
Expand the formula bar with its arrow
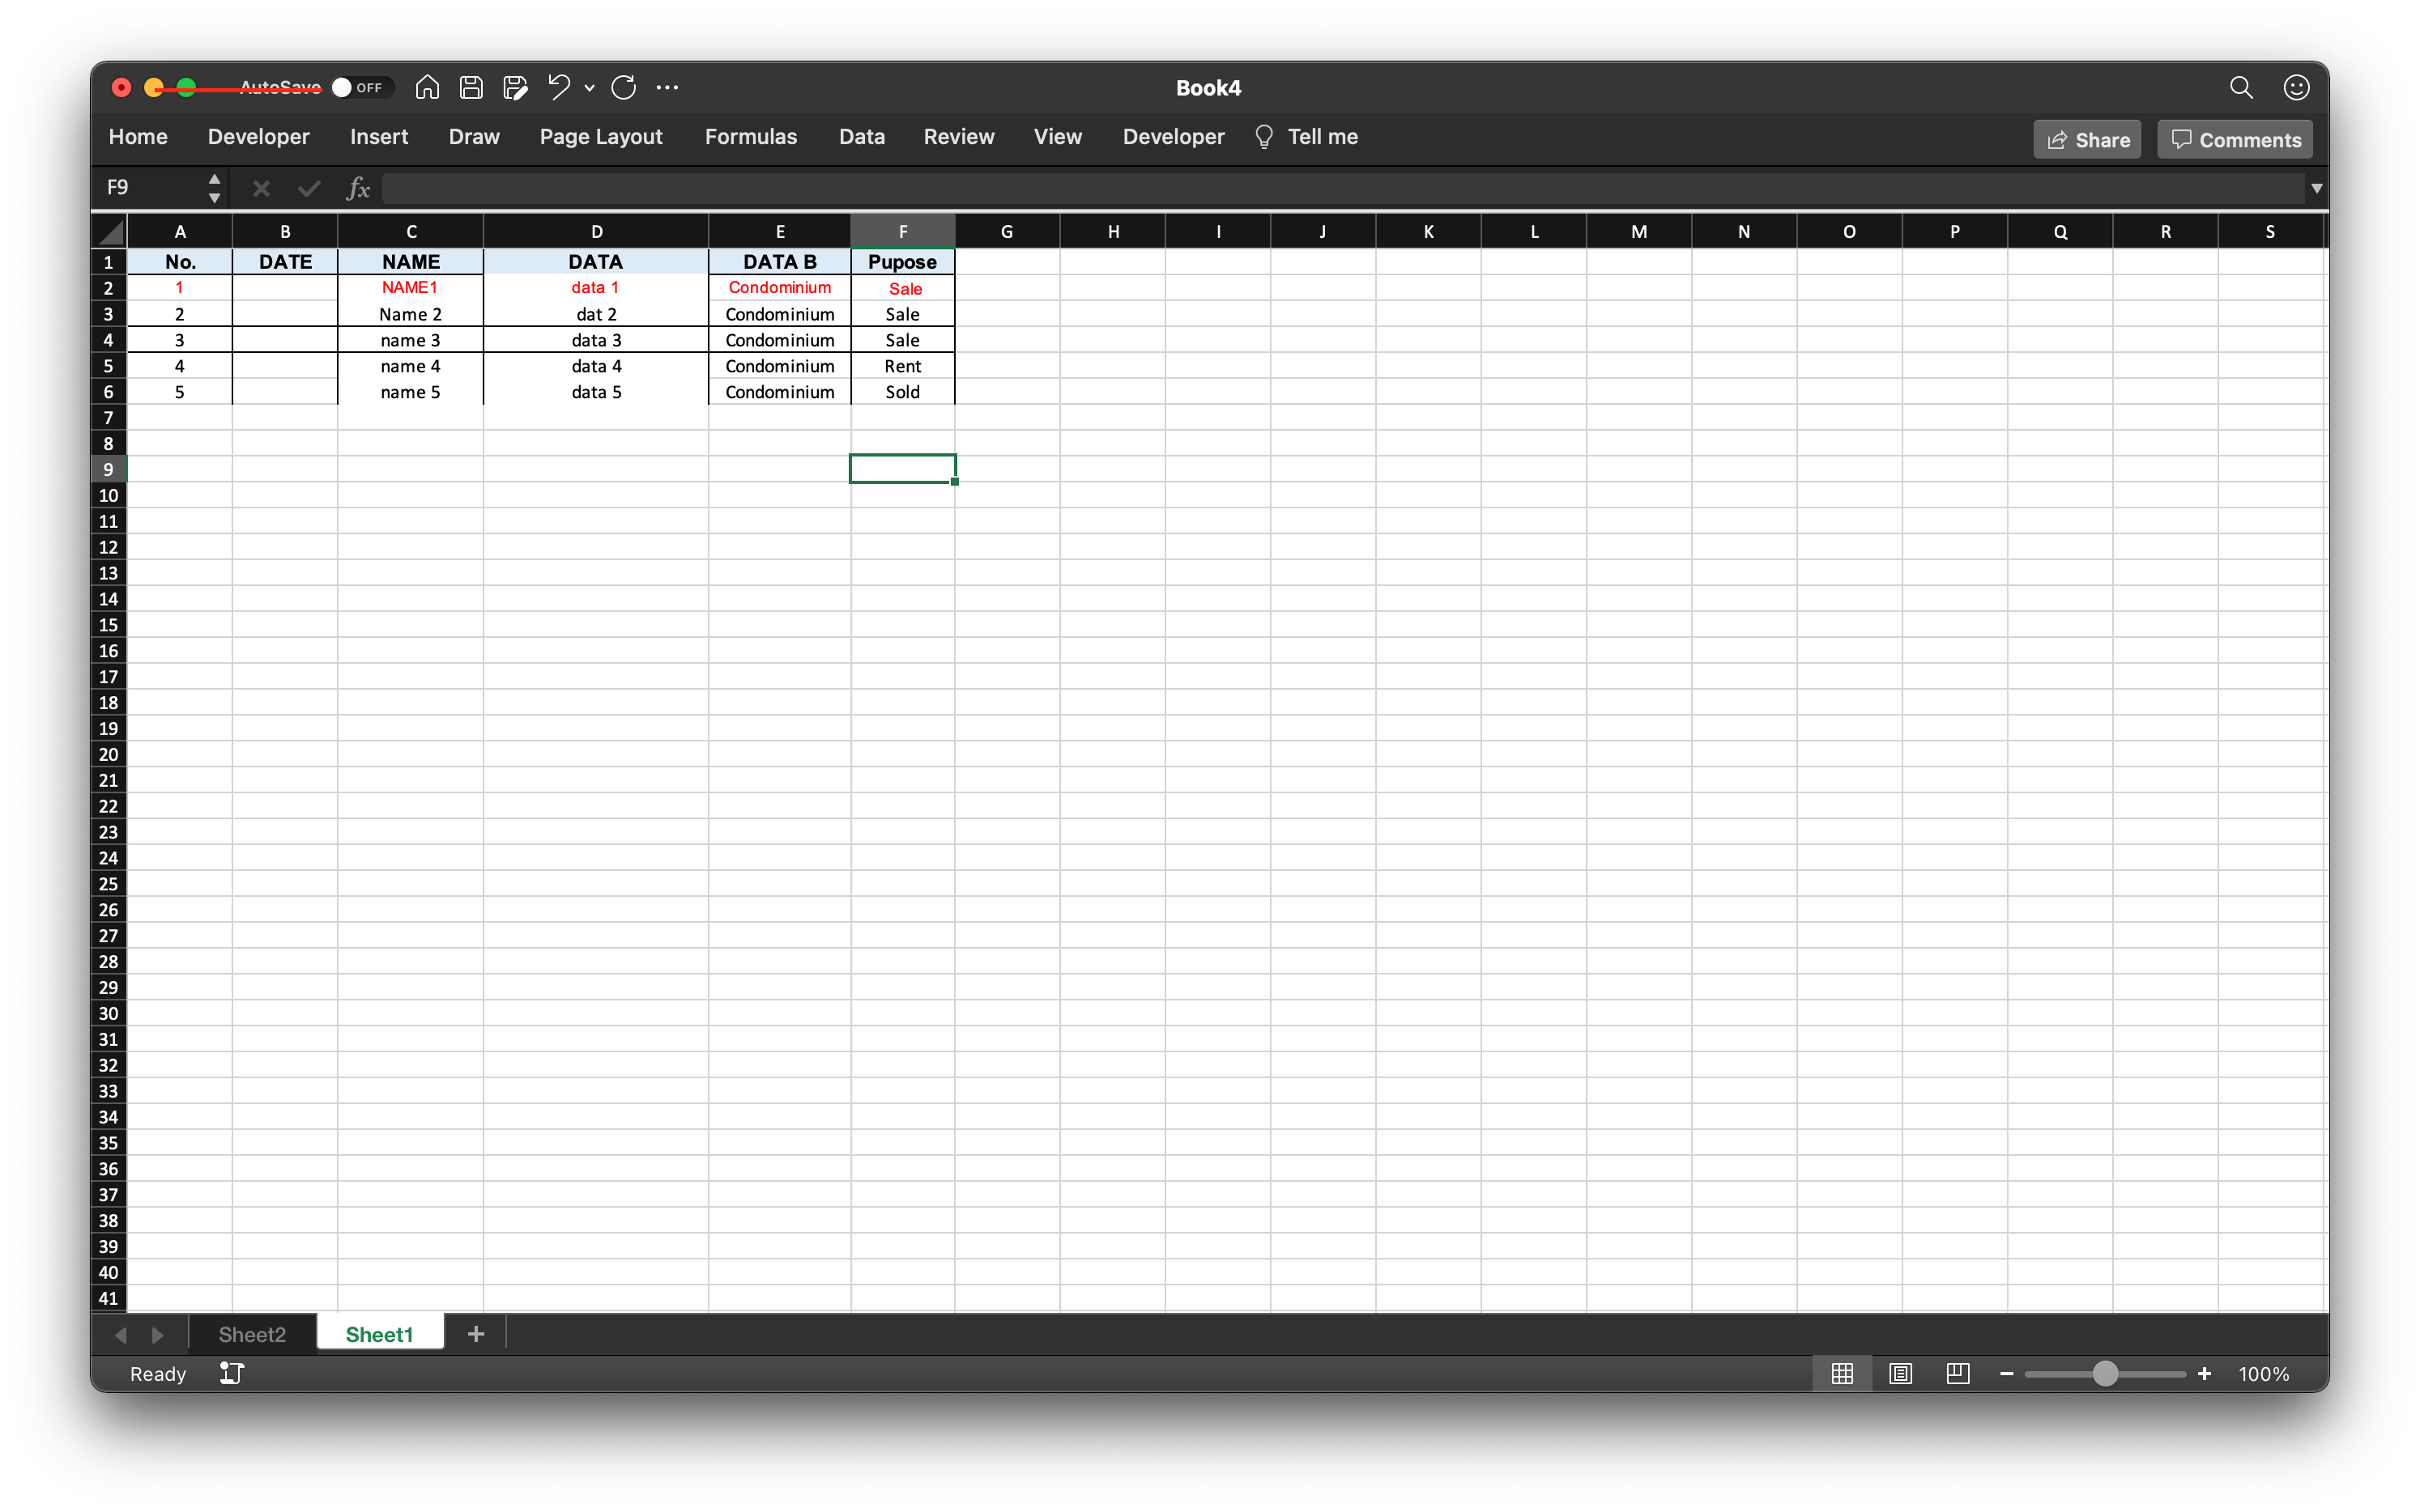2317,188
